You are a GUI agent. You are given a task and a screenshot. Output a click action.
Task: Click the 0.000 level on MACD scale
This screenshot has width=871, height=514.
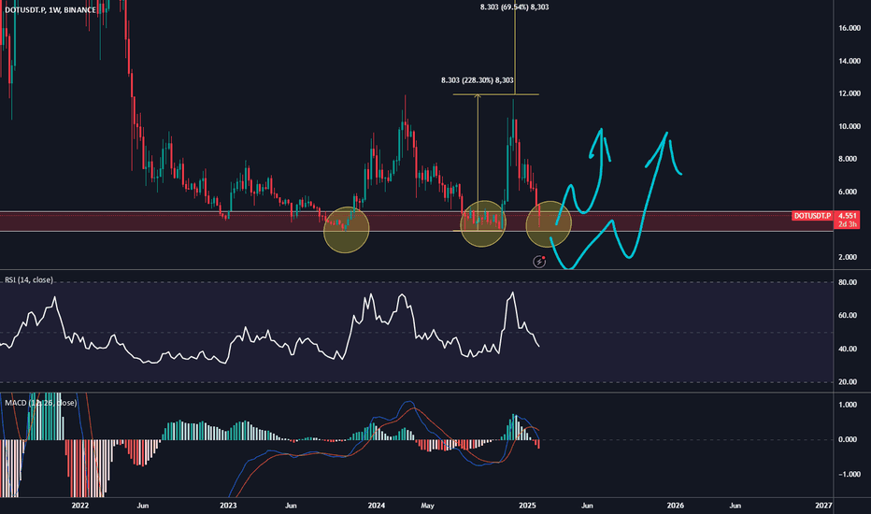coord(849,439)
